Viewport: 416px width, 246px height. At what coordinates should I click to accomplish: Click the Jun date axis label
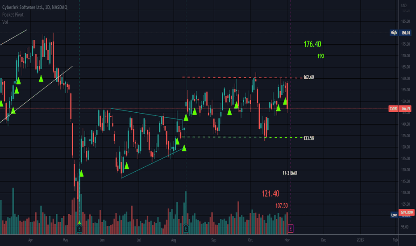pyautogui.click(x=102, y=240)
